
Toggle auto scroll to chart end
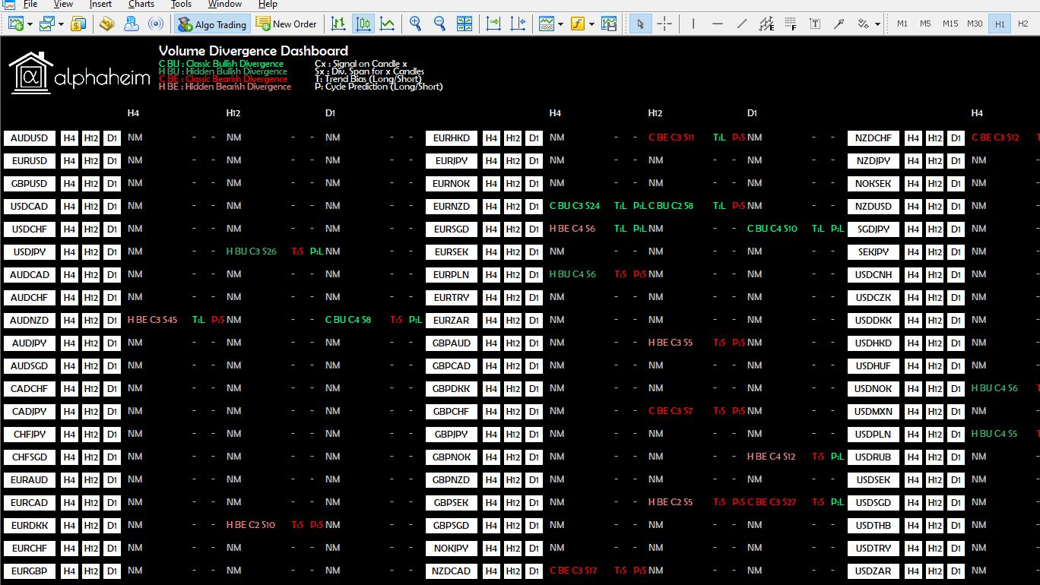(x=493, y=24)
